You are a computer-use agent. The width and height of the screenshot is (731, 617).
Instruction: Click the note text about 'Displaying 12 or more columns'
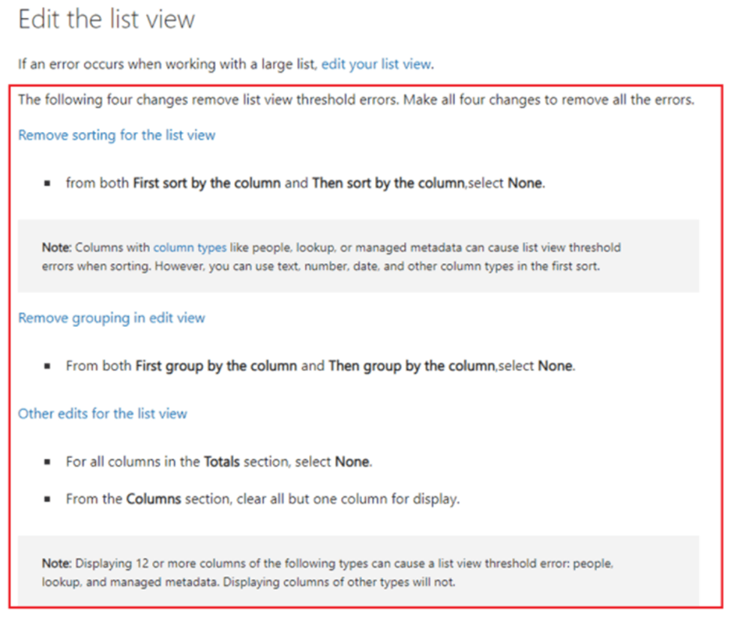tap(328, 573)
